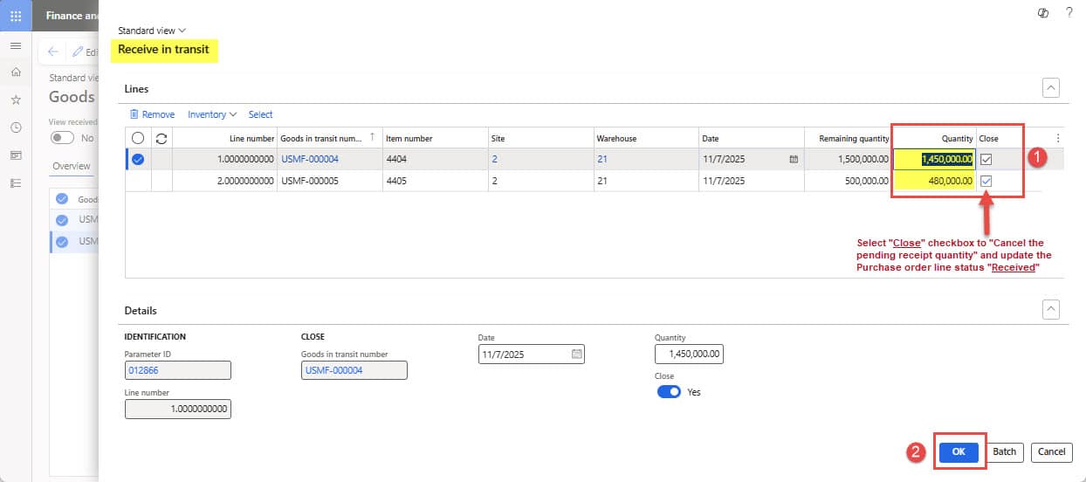This screenshot has width=1086, height=482.
Task: Open calendar picker in Details Date field
Action: point(576,354)
